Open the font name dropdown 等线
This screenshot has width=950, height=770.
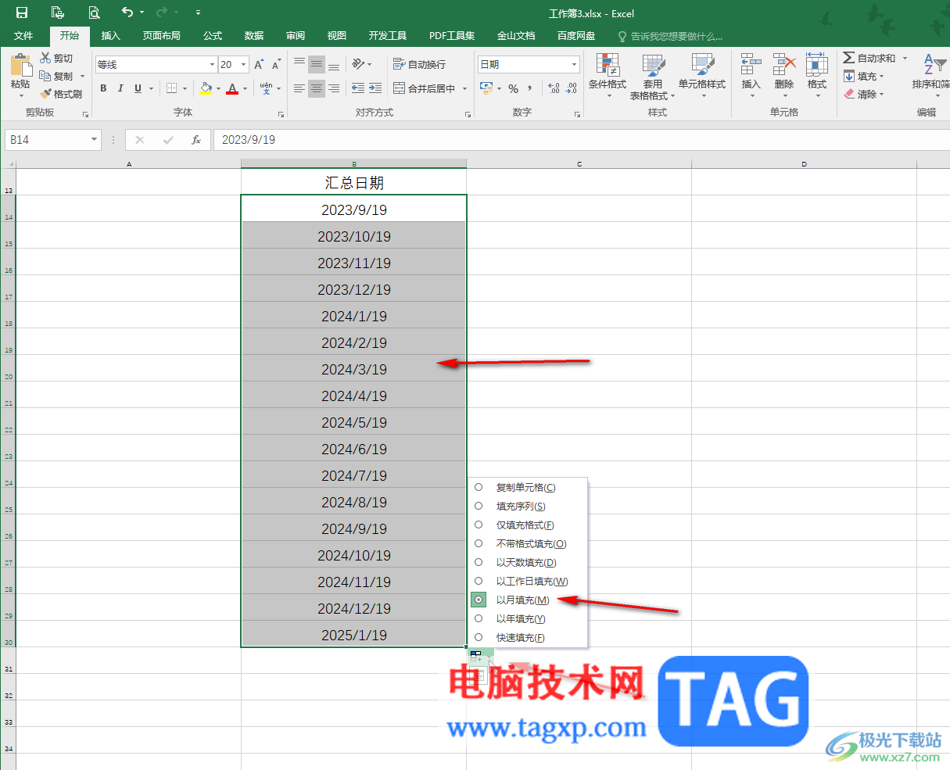pyautogui.click(x=211, y=65)
